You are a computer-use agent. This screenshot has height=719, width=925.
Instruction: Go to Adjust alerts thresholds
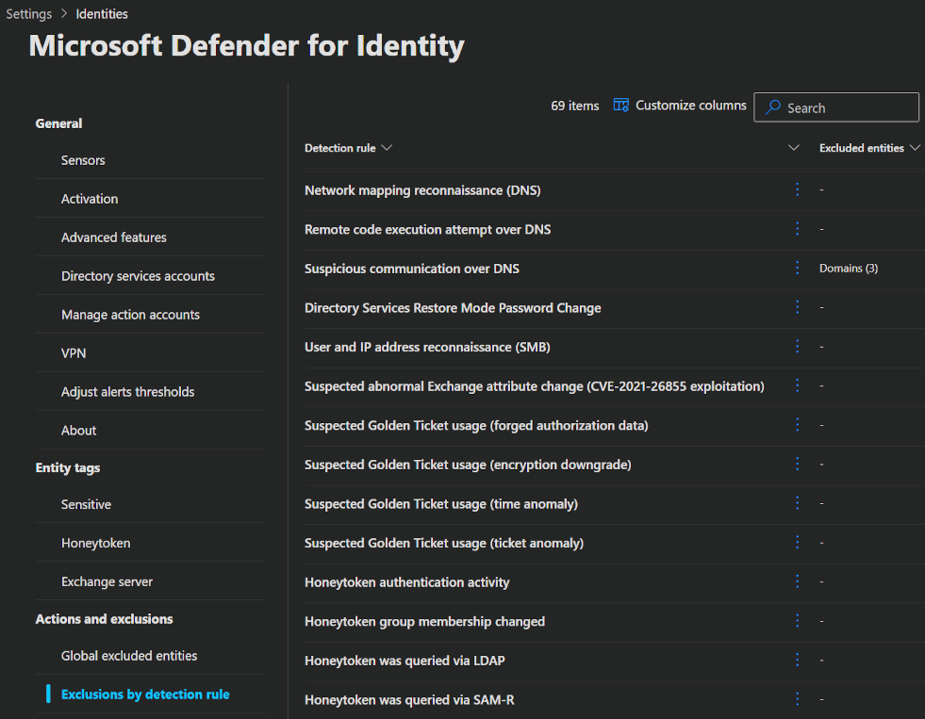[x=127, y=392]
